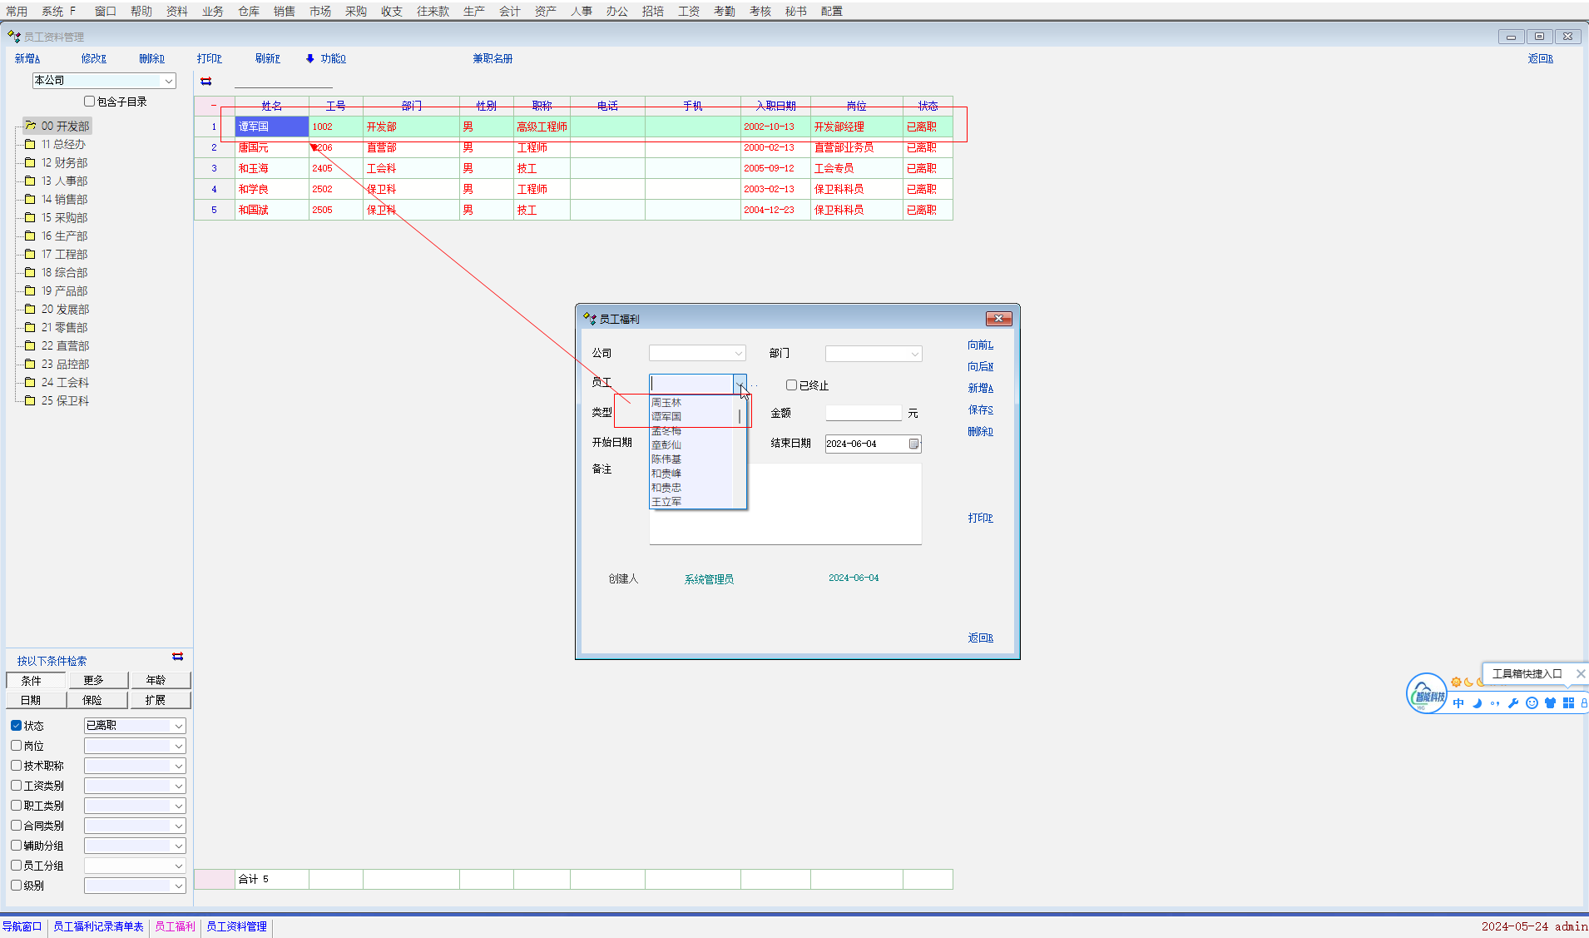Tick the 已终止 checkbox in the dialog
Viewport: 1589px width, 938px height.
791,385
